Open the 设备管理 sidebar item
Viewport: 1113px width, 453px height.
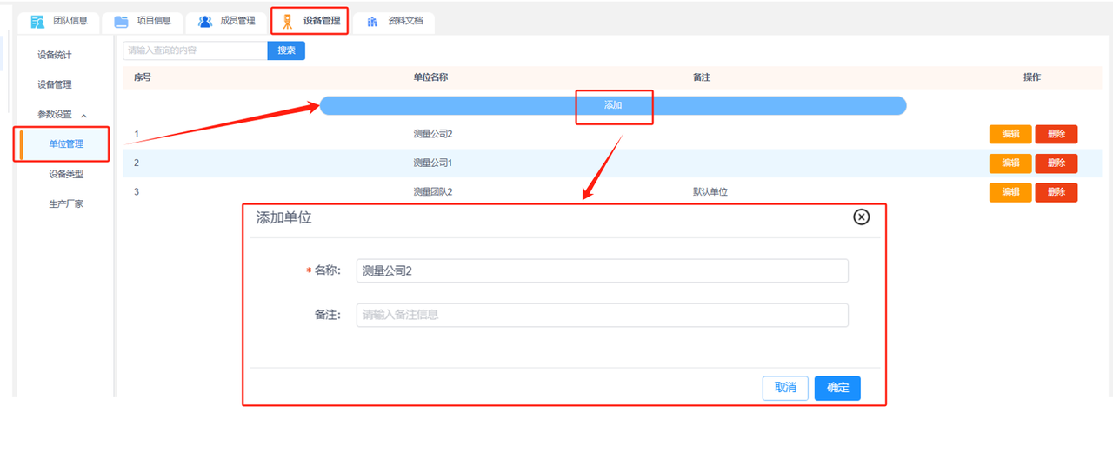pyautogui.click(x=54, y=85)
